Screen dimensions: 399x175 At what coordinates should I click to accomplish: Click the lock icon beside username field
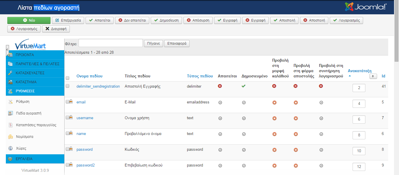click(x=71, y=117)
